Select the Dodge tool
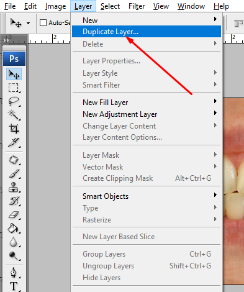Screen dimensions: 244x292 coord(14,255)
